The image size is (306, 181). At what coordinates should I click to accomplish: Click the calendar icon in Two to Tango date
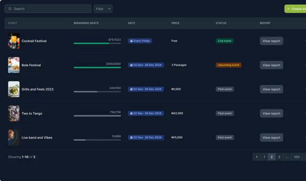tap(131, 113)
